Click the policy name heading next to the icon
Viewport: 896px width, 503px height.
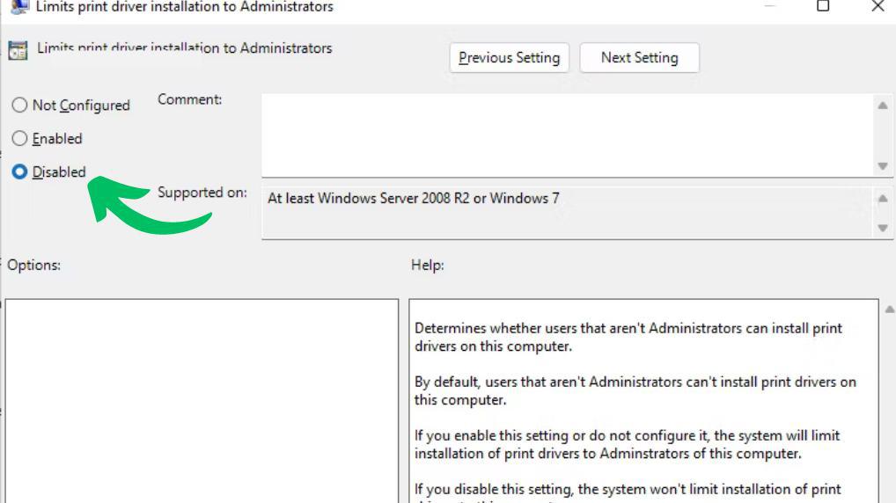point(184,48)
